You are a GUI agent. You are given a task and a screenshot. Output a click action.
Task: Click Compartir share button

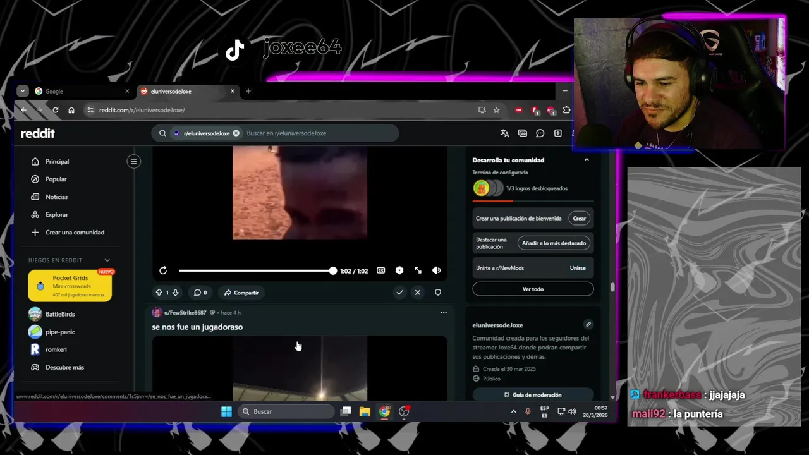pos(241,293)
